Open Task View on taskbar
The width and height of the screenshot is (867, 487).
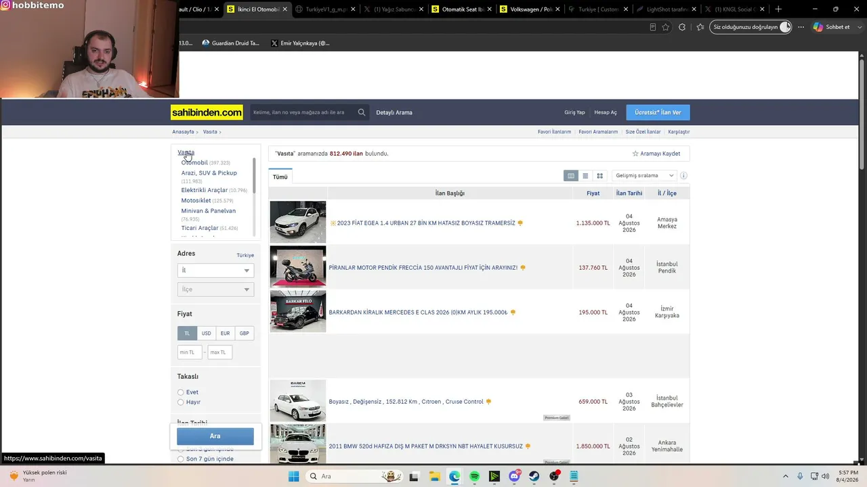tap(414, 476)
